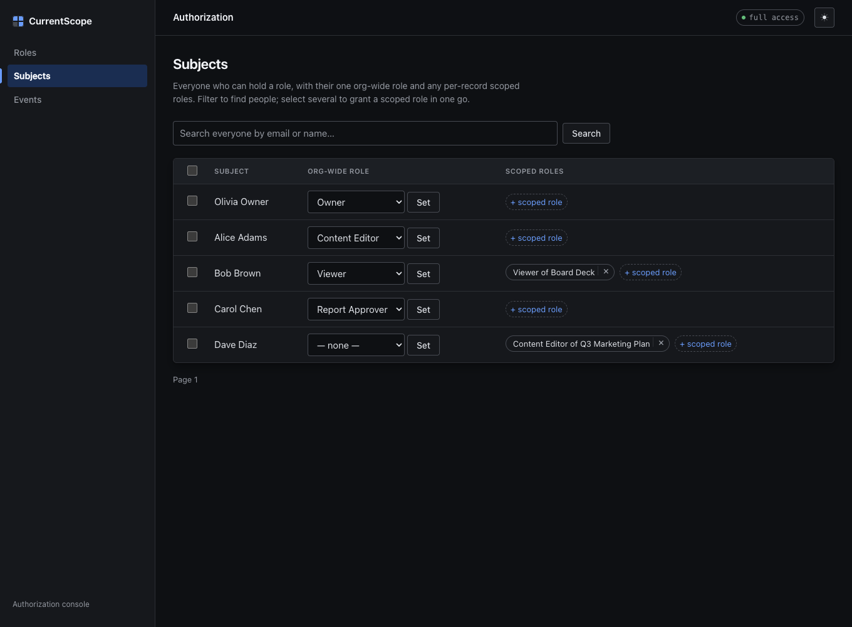The width and height of the screenshot is (852, 627).
Task: Add a scoped role for Olivia Owner
Action: [x=536, y=202]
